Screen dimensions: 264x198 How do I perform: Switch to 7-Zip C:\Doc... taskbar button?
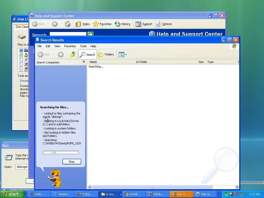pyautogui.click(x=87, y=194)
